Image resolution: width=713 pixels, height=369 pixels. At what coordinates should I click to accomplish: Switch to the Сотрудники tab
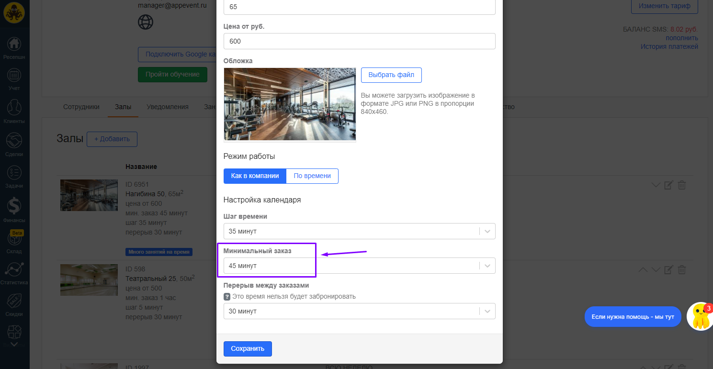point(81,107)
